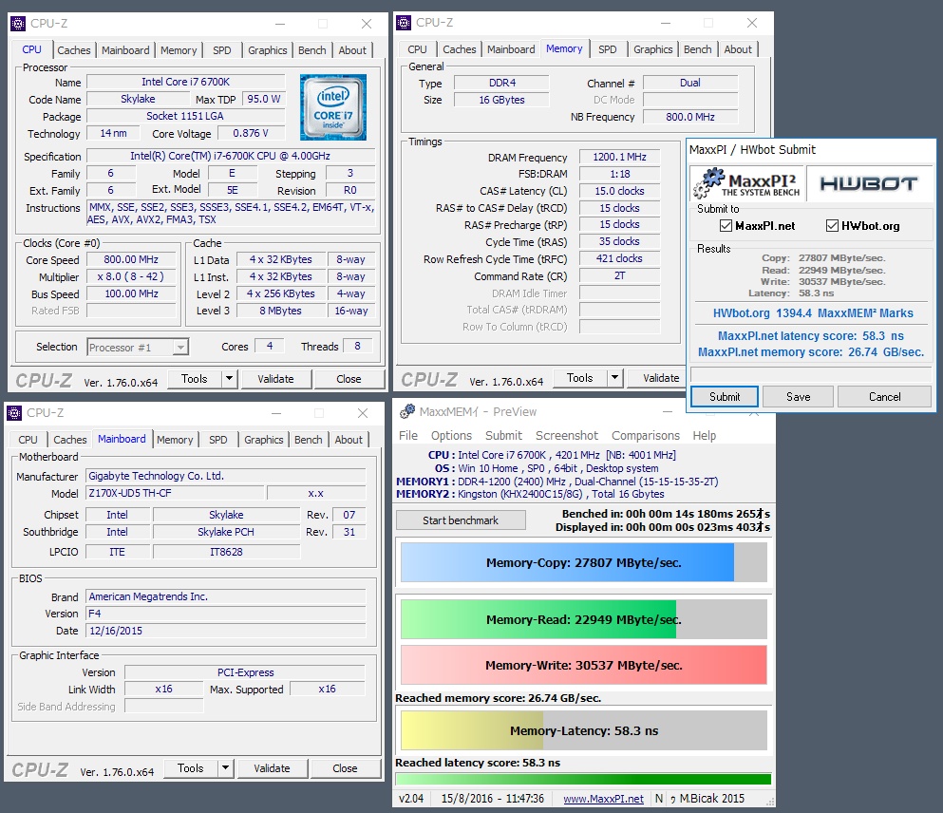Click the CPU-Z app icon in Mainboard window title bar
943x813 pixels.
(x=14, y=413)
